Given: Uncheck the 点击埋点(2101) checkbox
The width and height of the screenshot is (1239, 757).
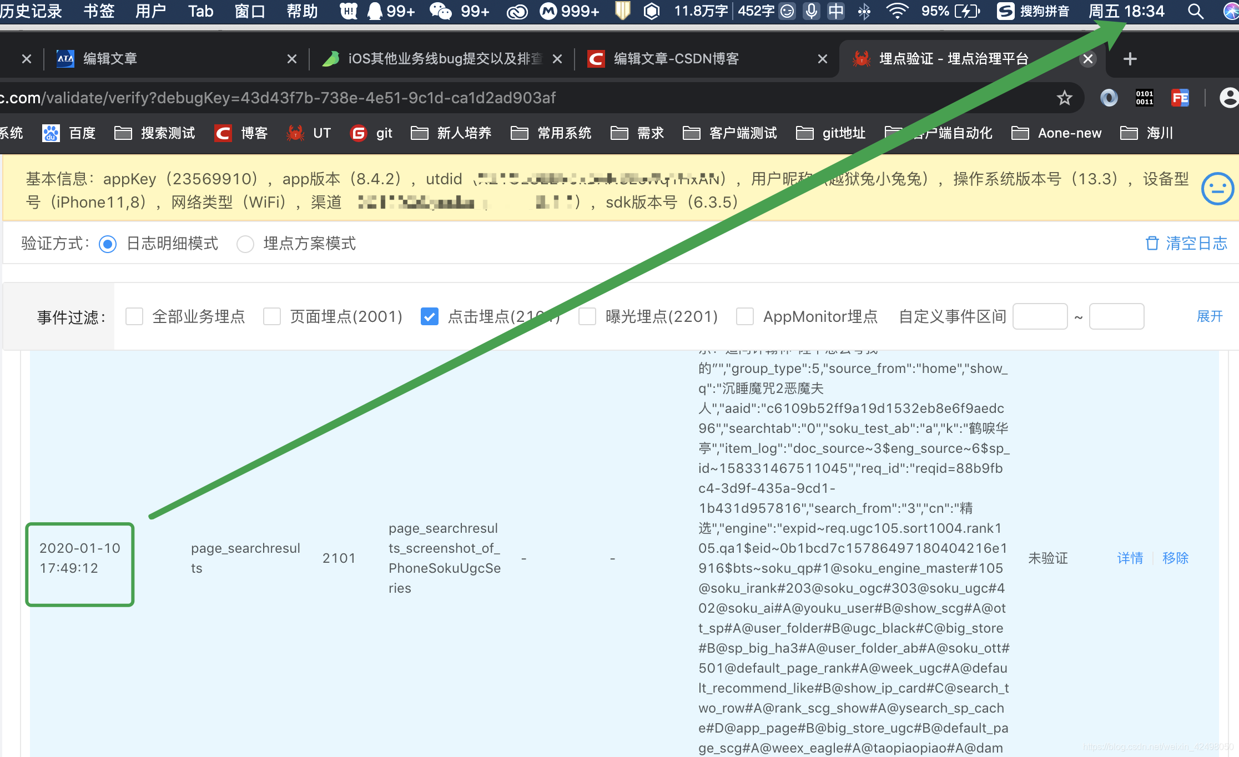Looking at the screenshot, I should (430, 316).
